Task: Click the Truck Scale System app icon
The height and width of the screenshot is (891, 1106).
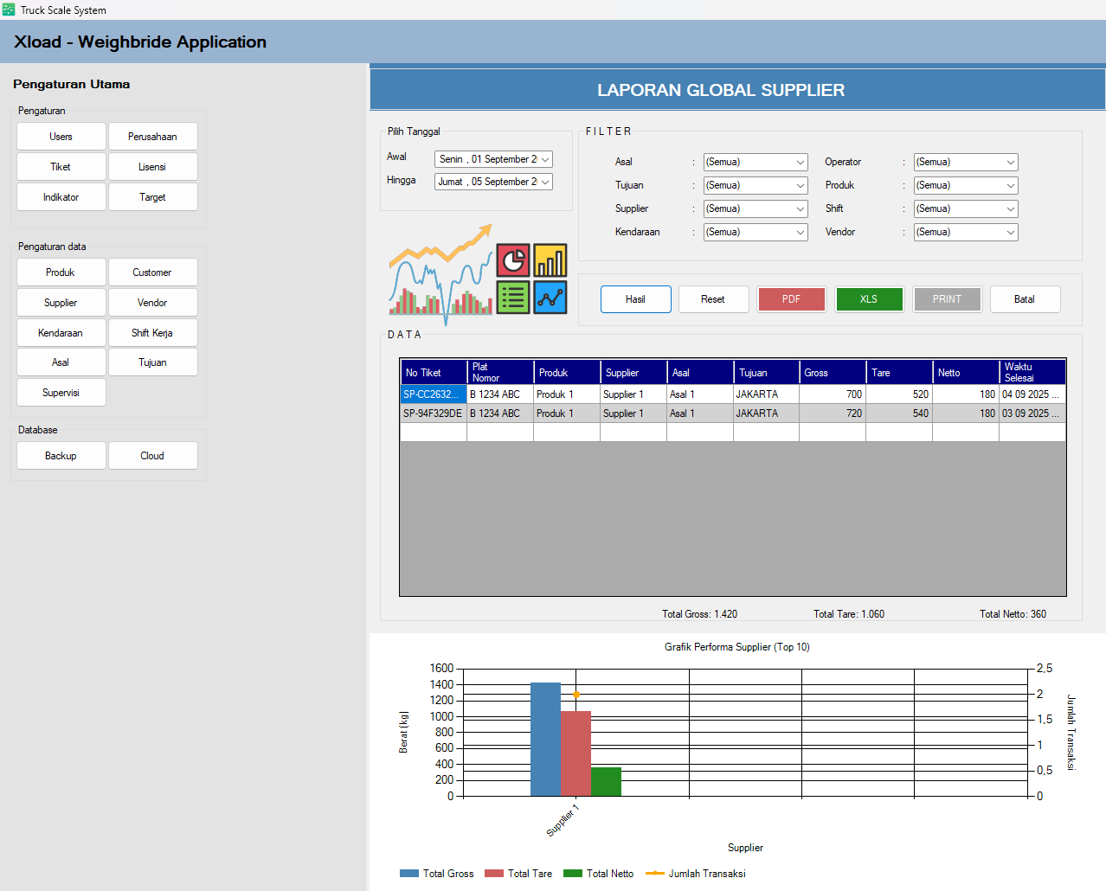Action: 9,10
